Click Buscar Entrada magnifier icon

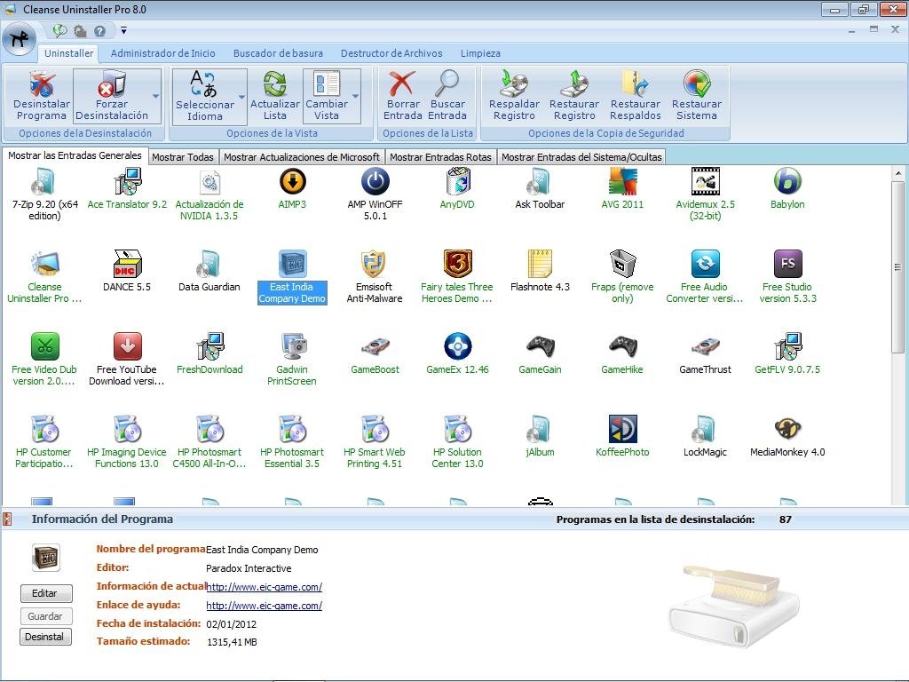pyautogui.click(x=447, y=84)
